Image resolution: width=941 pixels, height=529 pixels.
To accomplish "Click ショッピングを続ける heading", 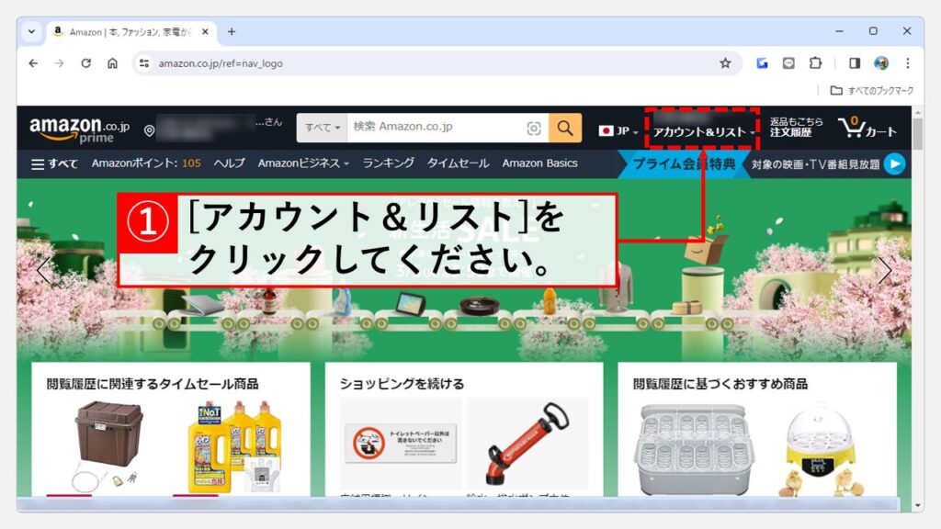I will (402, 384).
